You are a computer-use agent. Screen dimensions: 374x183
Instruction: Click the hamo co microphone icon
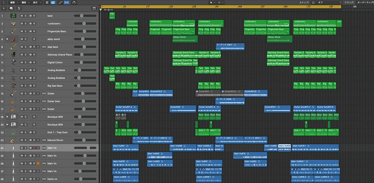pos(13,179)
